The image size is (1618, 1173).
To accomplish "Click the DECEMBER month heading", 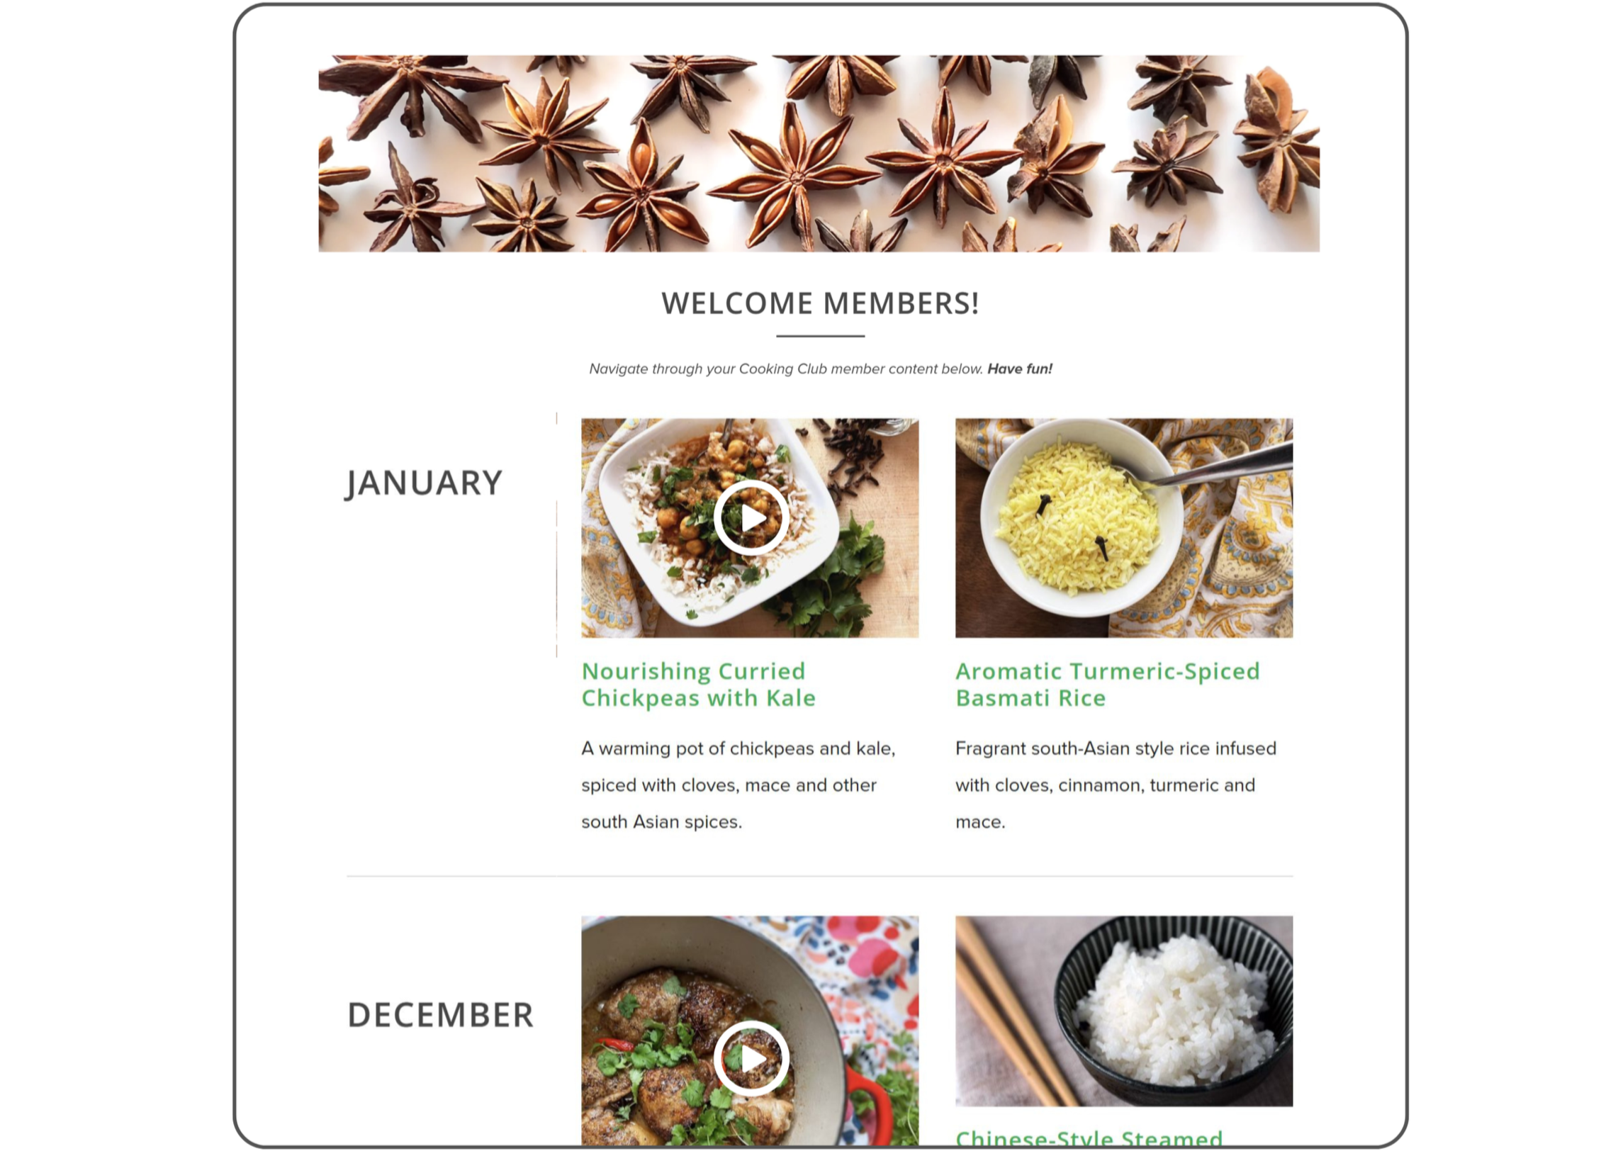I will pos(440,1016).
